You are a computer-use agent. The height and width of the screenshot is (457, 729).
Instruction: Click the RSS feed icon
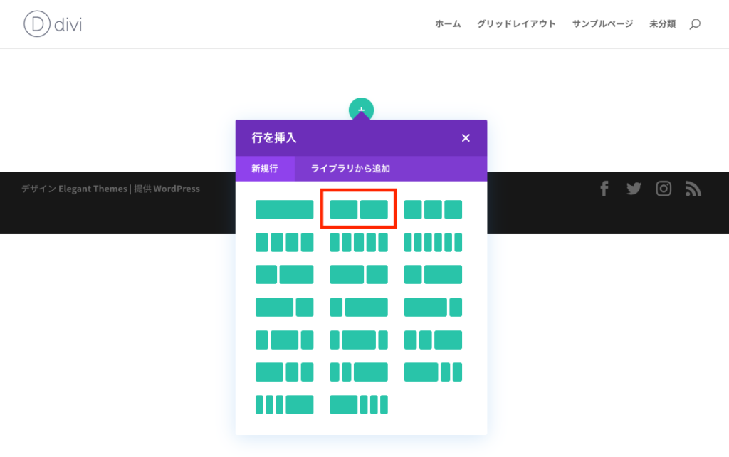[x=693, y=189]
